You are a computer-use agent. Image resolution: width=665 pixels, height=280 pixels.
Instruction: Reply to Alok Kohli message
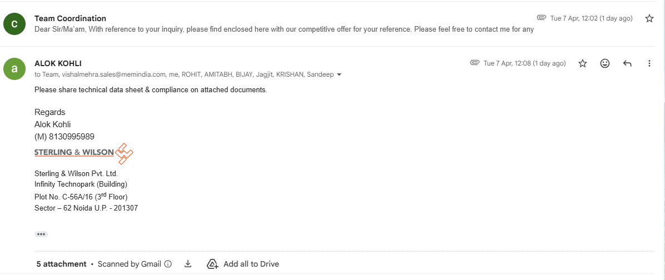point(627,63)
